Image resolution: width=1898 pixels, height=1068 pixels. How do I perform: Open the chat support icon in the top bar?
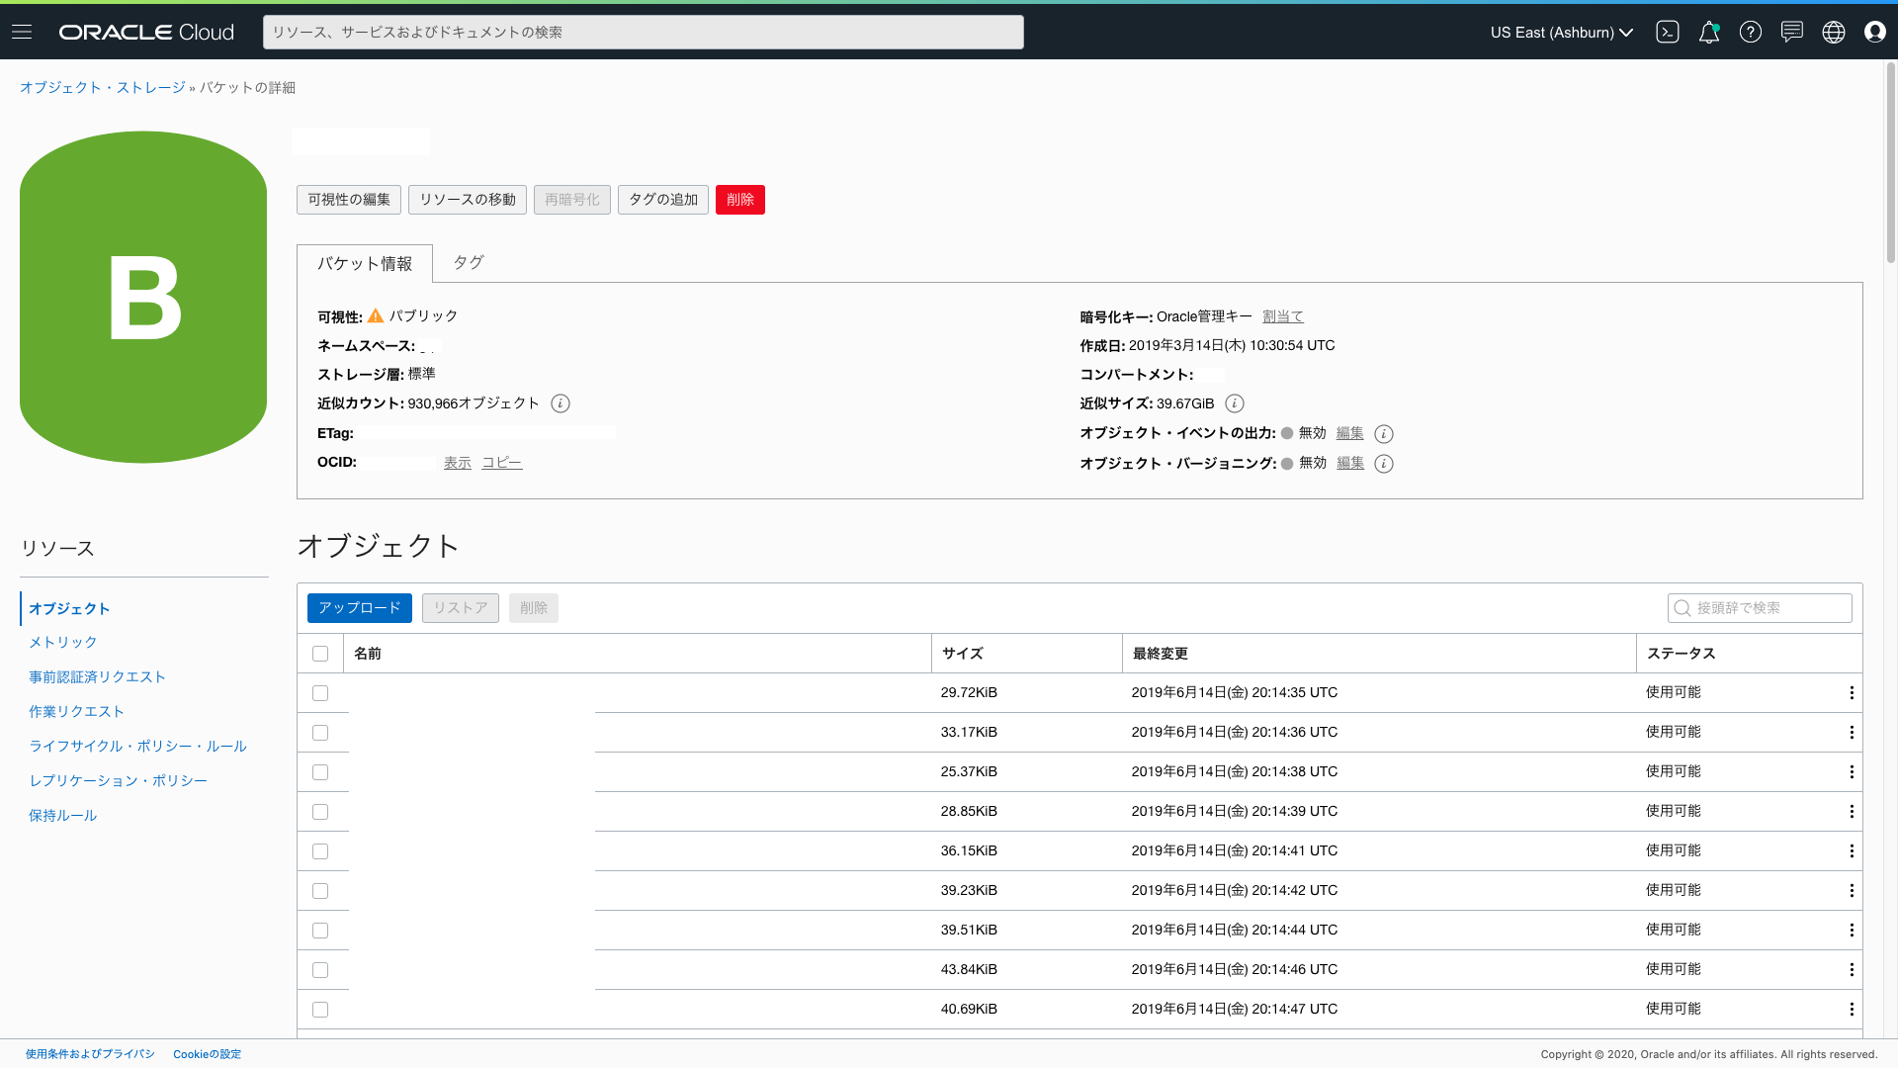coord(1792,32)
